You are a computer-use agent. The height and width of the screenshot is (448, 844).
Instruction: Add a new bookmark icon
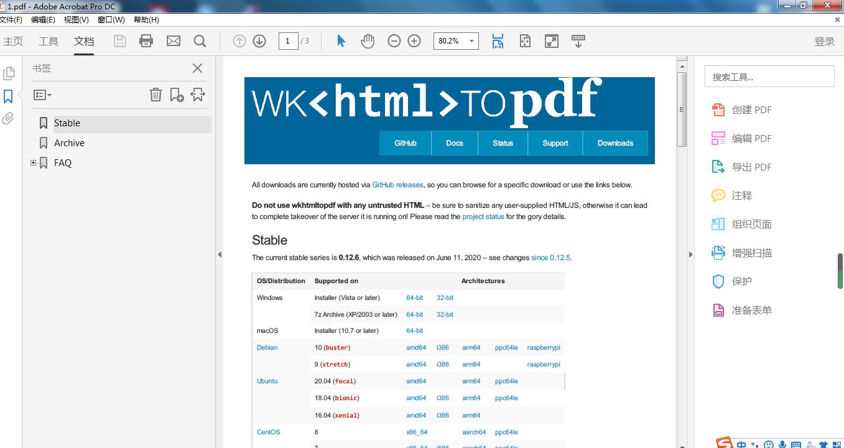coord(177,95)
